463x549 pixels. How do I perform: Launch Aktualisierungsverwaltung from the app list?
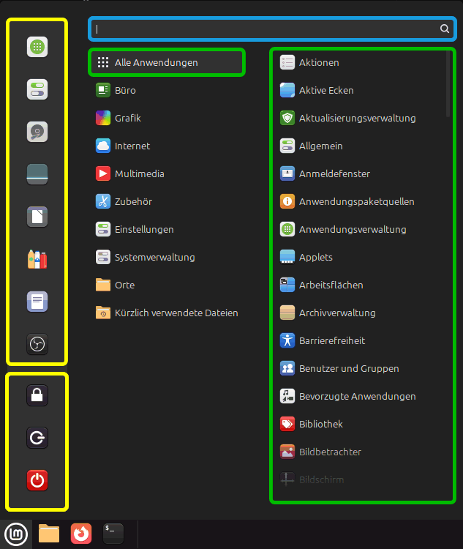[x=357, y=119]
